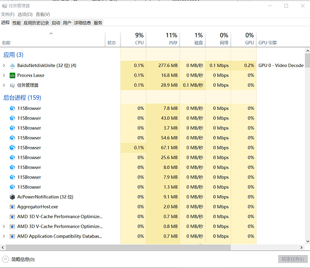
Task: Click the 结束任务(E) button
Action: [293, 259]
